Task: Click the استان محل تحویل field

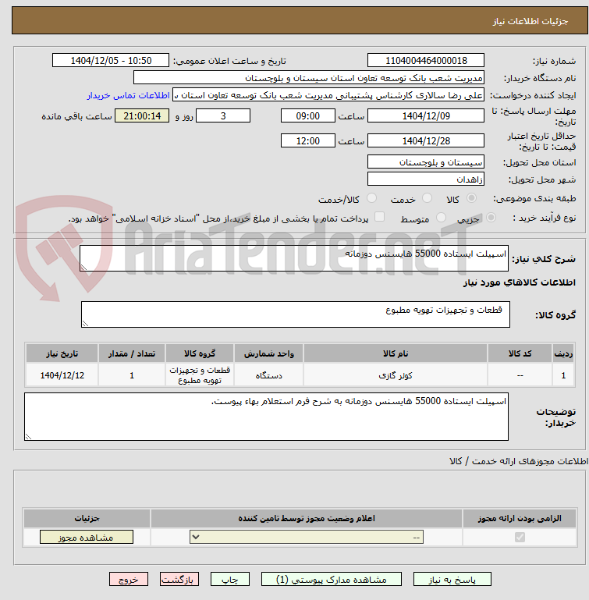Action: point(426,162)
